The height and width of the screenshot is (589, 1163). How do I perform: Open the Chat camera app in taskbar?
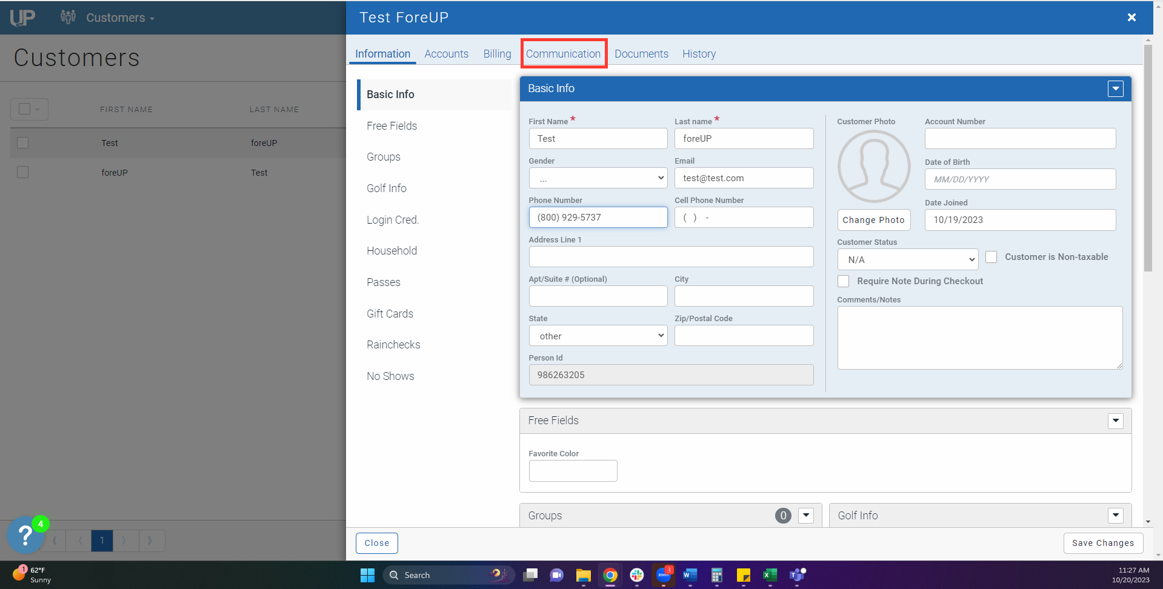[556, 575]
